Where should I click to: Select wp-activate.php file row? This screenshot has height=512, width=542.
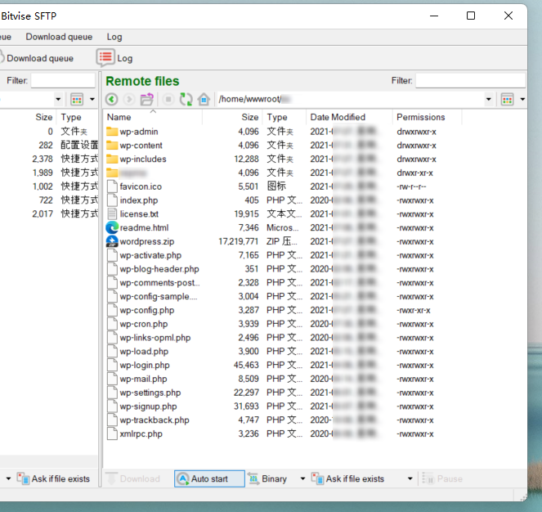[282, 255]
